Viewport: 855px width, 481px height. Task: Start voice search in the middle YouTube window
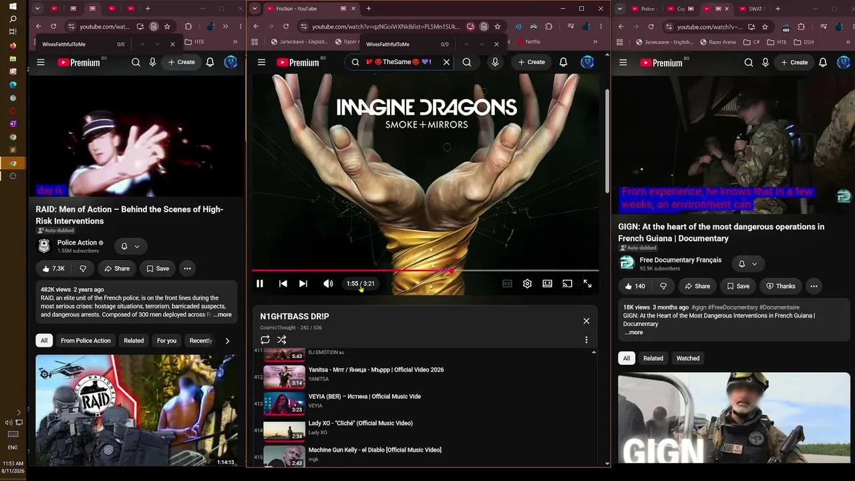[x=495, y=62]
